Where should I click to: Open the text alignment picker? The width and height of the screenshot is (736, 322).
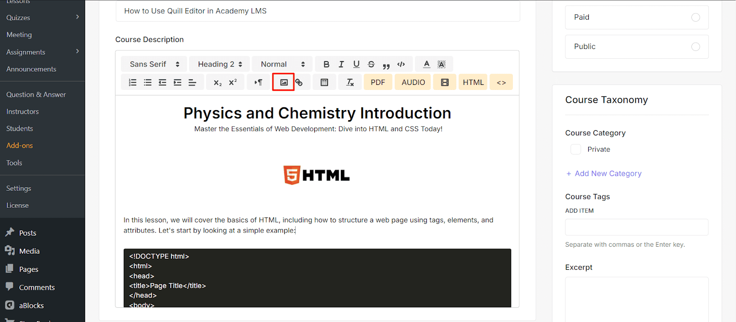192,83
